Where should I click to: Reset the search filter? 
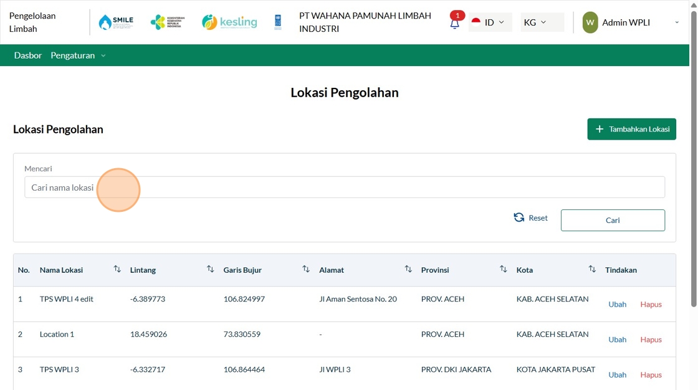[x=530, y=217]
